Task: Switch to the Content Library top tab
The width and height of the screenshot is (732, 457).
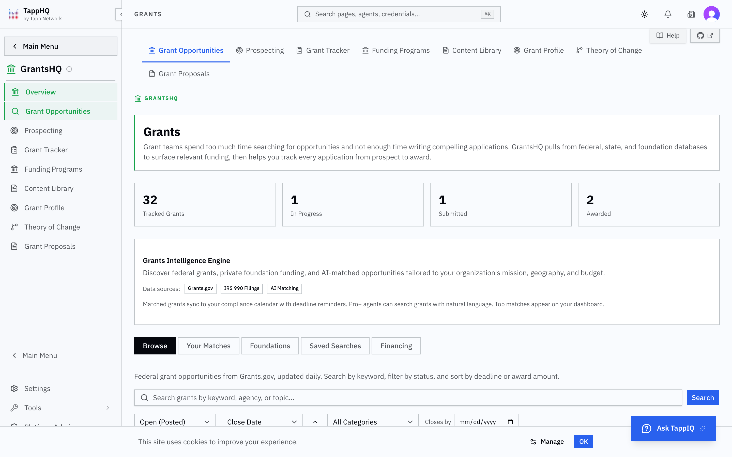Action: pyautogui.click(x=472, y=51)
